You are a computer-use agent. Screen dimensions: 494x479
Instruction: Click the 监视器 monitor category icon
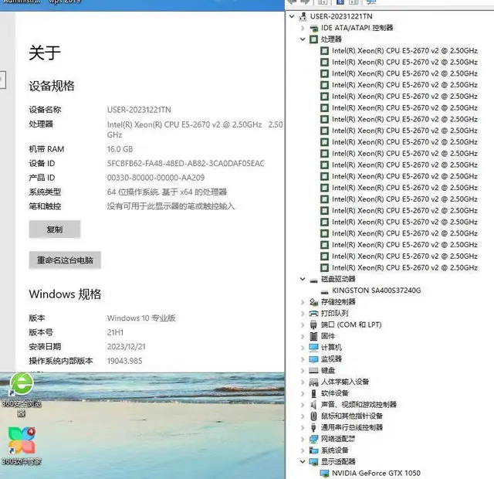[x=313, y=358]
